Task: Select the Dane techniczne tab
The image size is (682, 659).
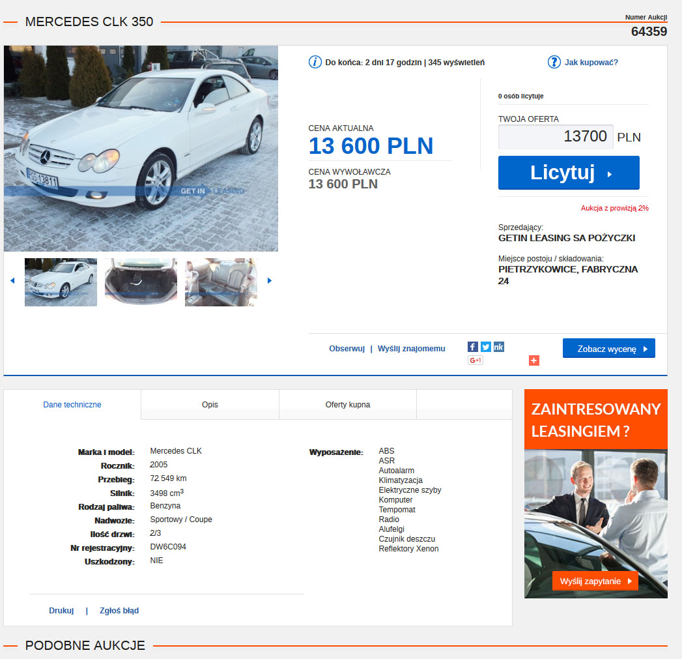Action: click(72, 405)
